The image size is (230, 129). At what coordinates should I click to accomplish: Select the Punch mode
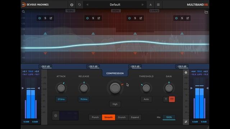(x=95, y=117)
